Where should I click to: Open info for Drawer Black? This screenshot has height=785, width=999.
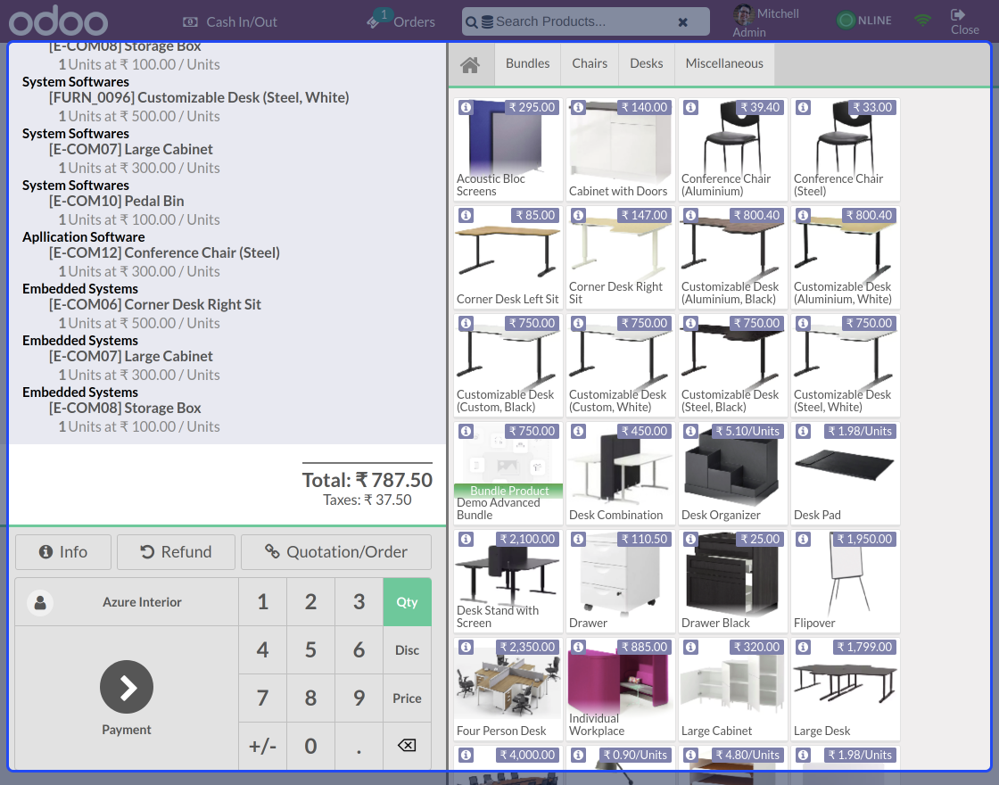[690, 539]
